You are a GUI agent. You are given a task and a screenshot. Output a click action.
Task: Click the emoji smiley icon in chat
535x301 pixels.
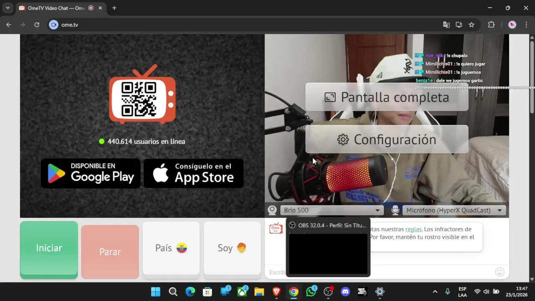click(499, 272)
